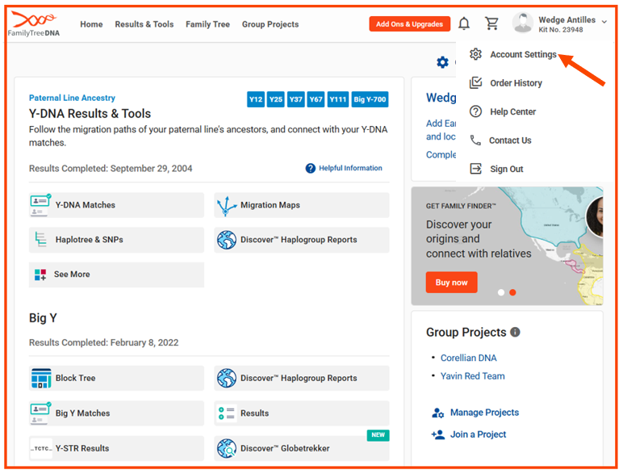The height and width of the screenshot is (474, 623).
Task: Click the Y67 test badge
Action: click(x=316, y=99)
